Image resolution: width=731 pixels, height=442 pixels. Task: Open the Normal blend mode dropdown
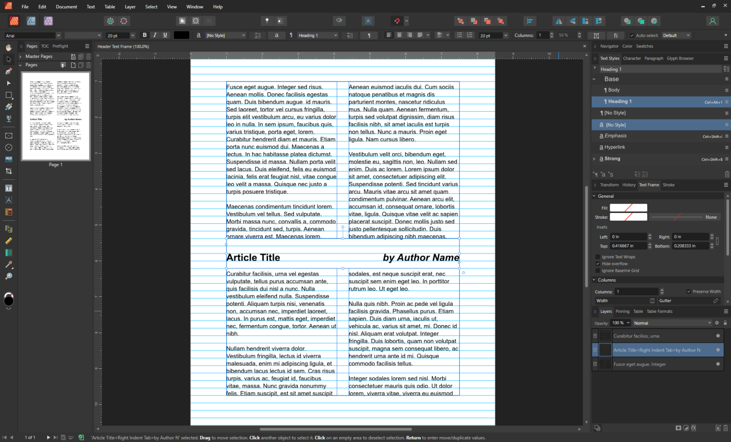[673, 323]
